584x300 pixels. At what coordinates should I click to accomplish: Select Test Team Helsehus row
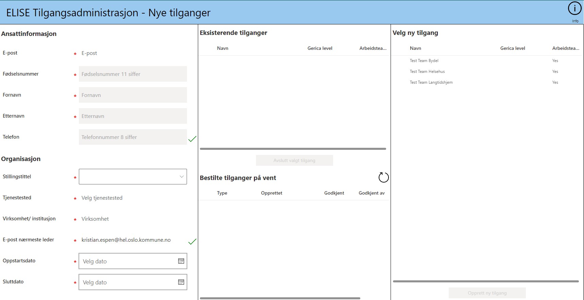[x=487, y=72]
